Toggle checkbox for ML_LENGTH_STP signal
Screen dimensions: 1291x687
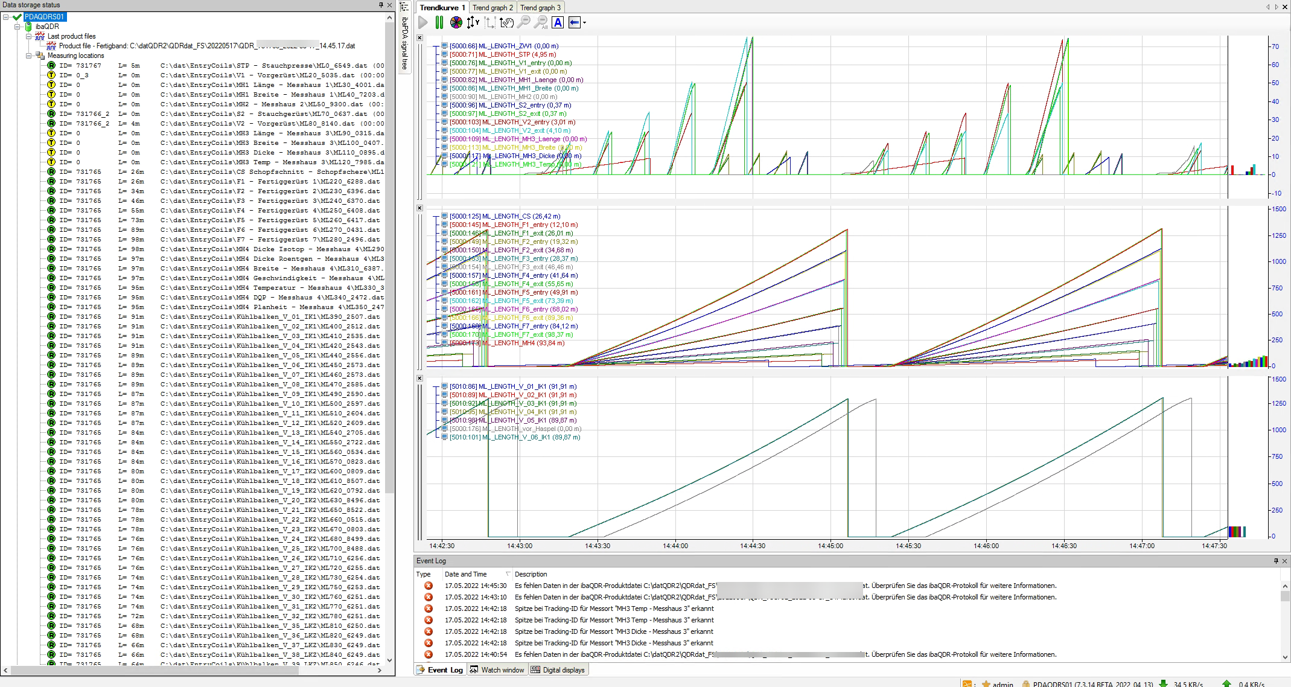444,54
